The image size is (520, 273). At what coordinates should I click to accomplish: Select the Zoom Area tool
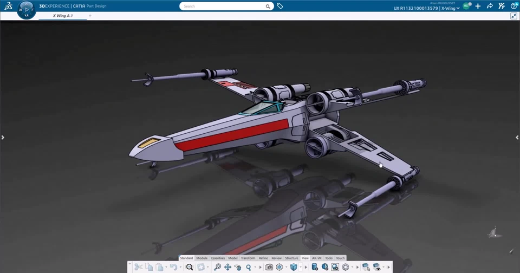point(217,267)
